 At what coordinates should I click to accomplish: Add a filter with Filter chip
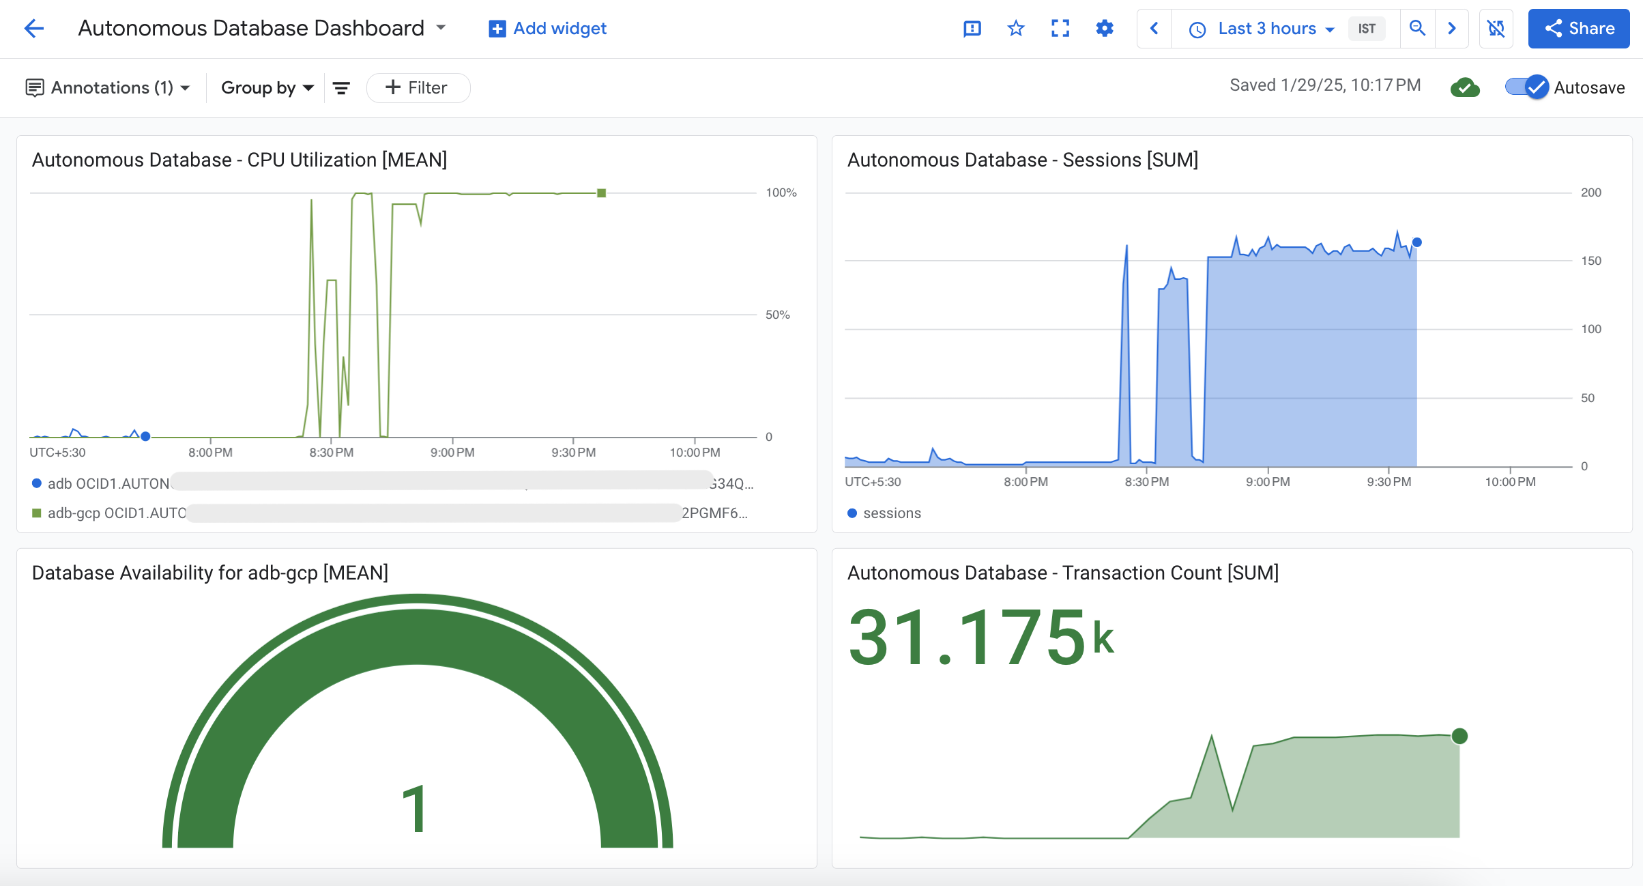click(418, 88)
